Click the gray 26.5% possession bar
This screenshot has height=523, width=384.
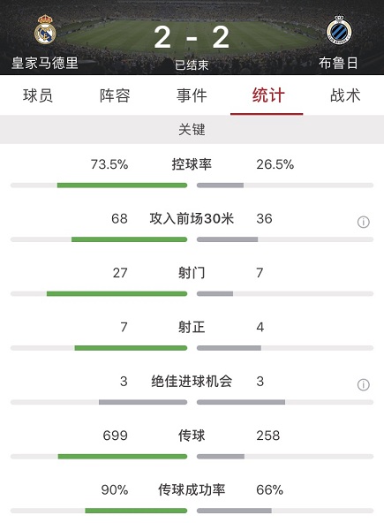tap(220, 186)
